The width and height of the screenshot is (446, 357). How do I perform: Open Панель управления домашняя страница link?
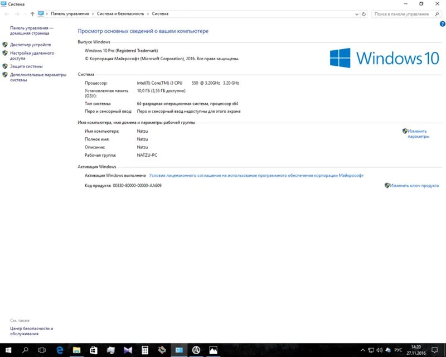[32, 31]
